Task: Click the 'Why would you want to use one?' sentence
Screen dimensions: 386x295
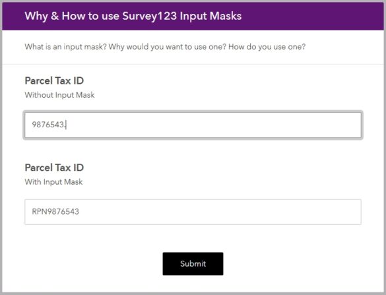Action: [168, 47]
